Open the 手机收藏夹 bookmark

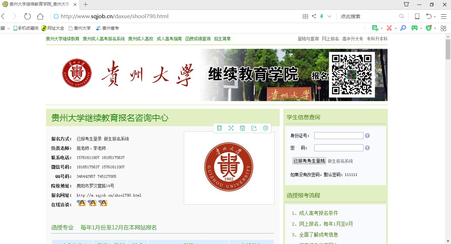pos(26,28)
